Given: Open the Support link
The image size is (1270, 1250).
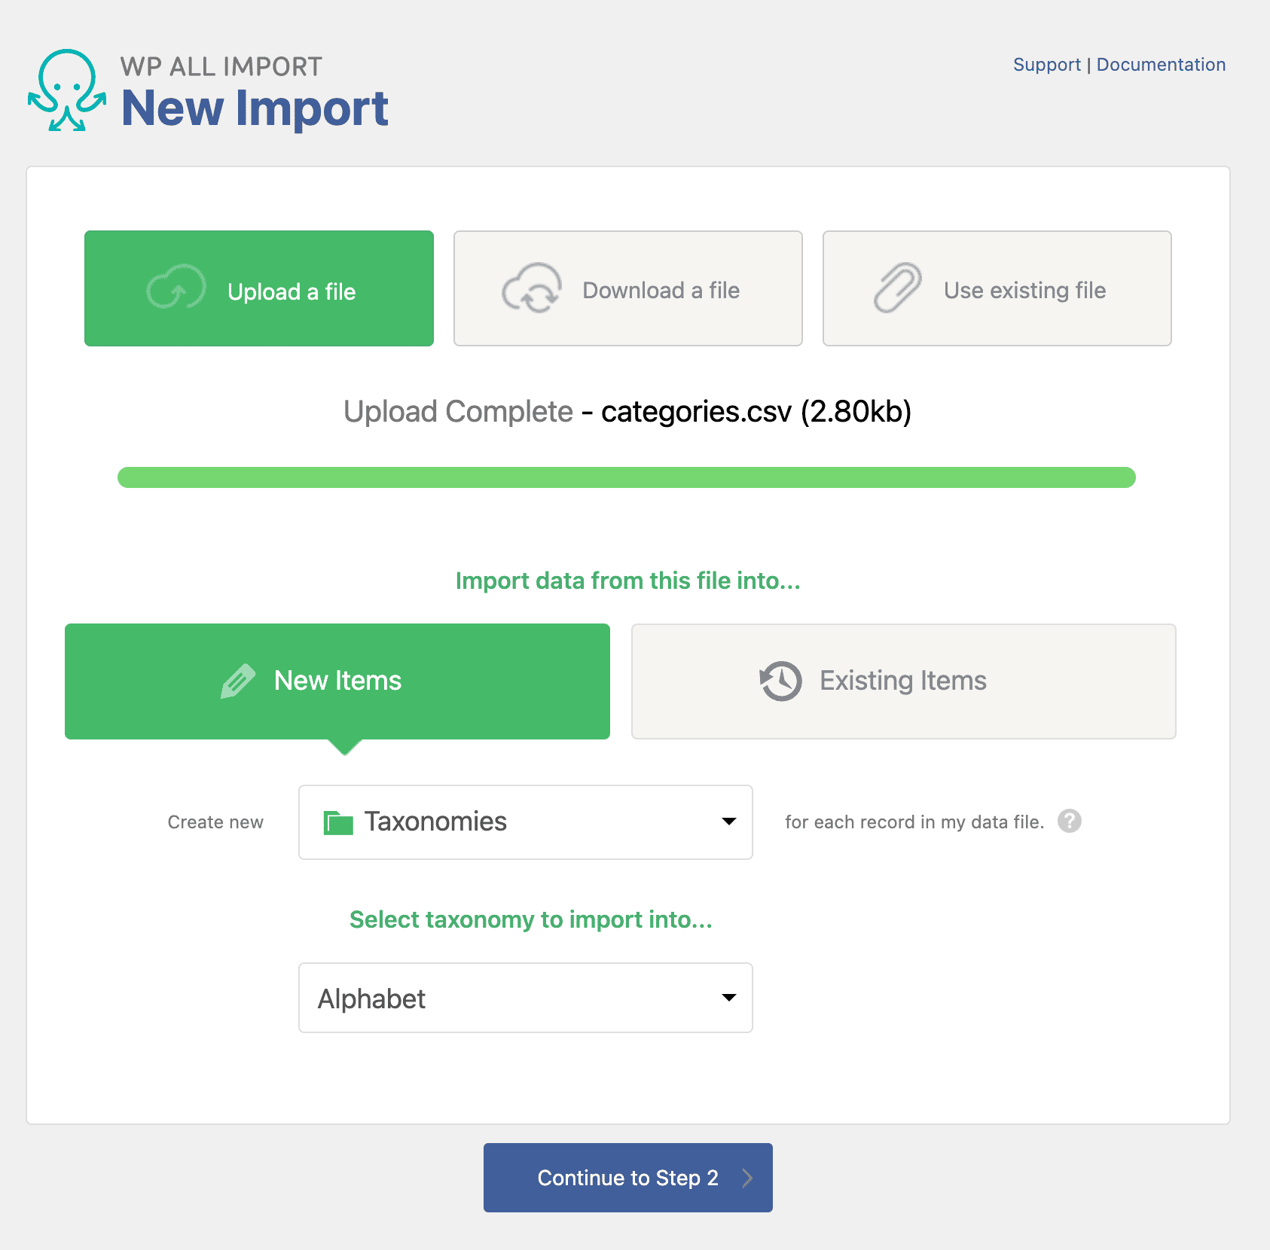Looking at the screenshot, I should pos(1046,65).
